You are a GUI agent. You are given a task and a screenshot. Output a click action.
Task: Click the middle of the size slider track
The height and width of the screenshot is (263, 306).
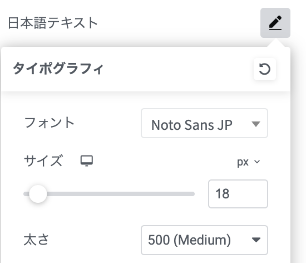click(x=109, y=194)
